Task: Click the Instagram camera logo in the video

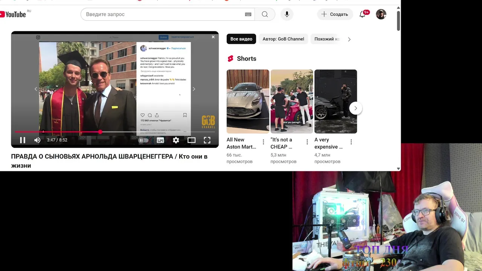Action: (x=38, y=37)
